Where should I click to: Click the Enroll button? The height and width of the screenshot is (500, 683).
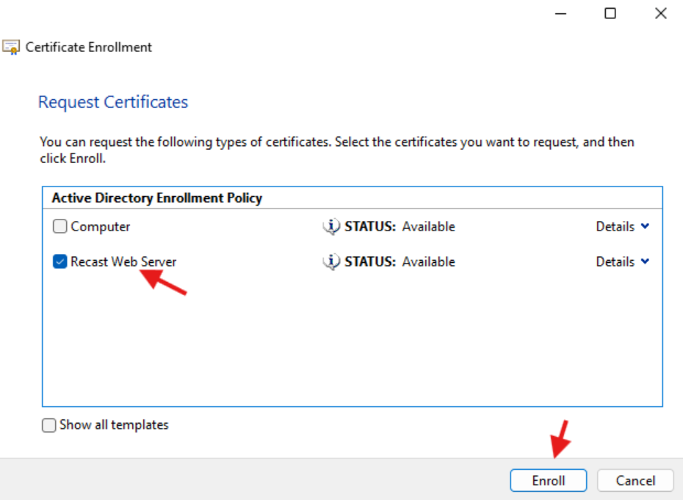(x=548, y=480)
